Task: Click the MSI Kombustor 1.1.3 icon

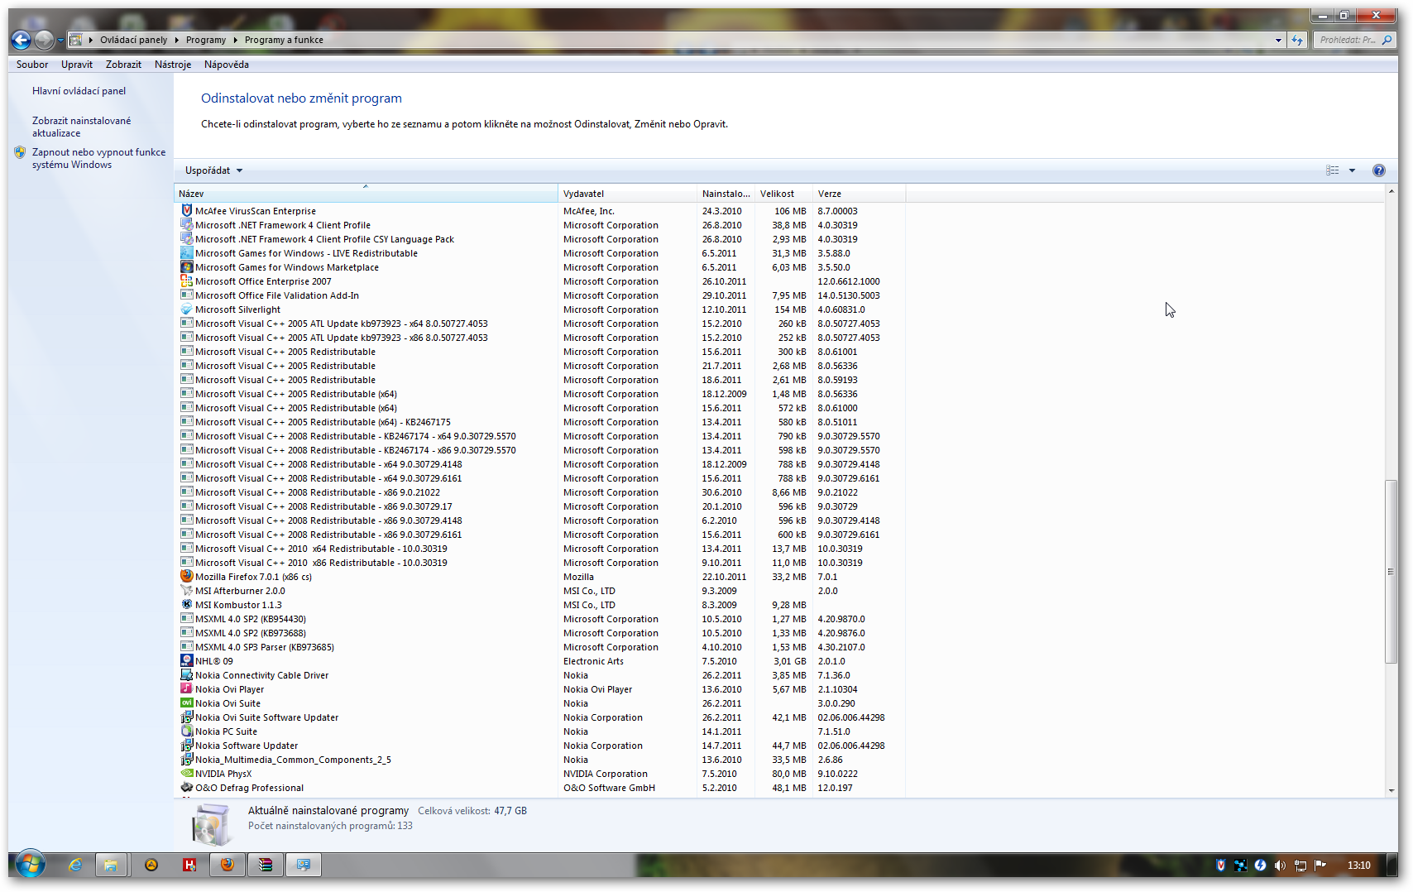Action: (187, 605)
